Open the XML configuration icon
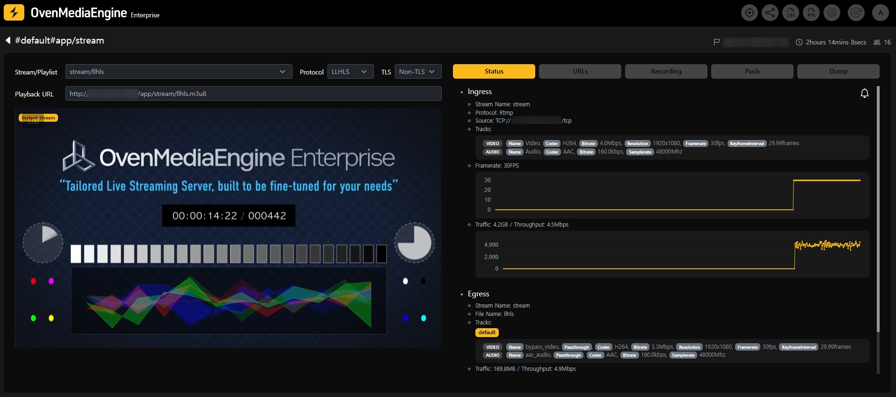896x397 pixels. [811, 13]
